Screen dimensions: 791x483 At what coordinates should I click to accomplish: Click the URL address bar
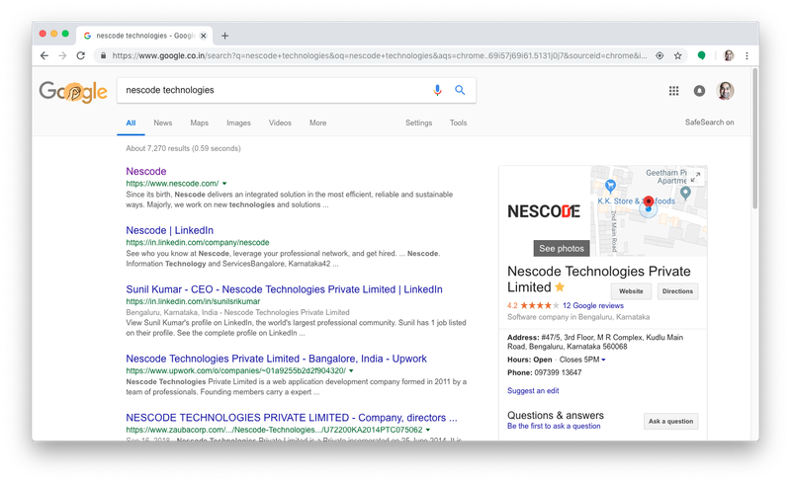(379, 55)
